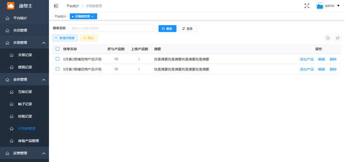Open the admin user dropdown arrow
This screenshot has height=162, width=350.
[x=338, y=6]
